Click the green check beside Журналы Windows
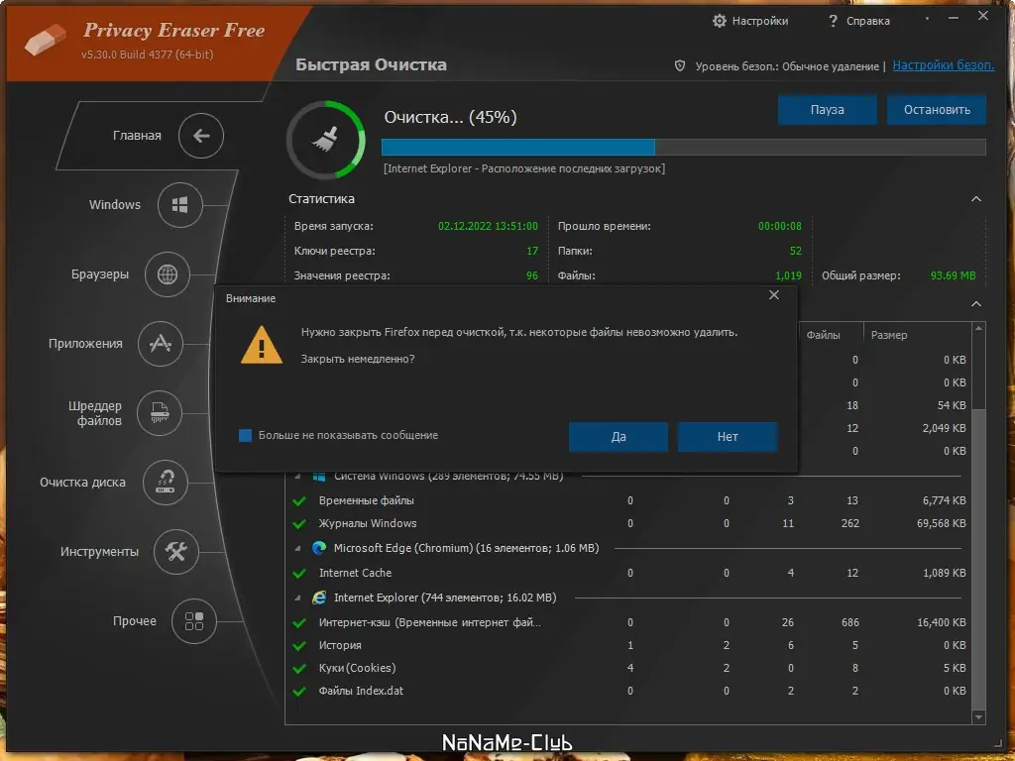 point(299,523)
